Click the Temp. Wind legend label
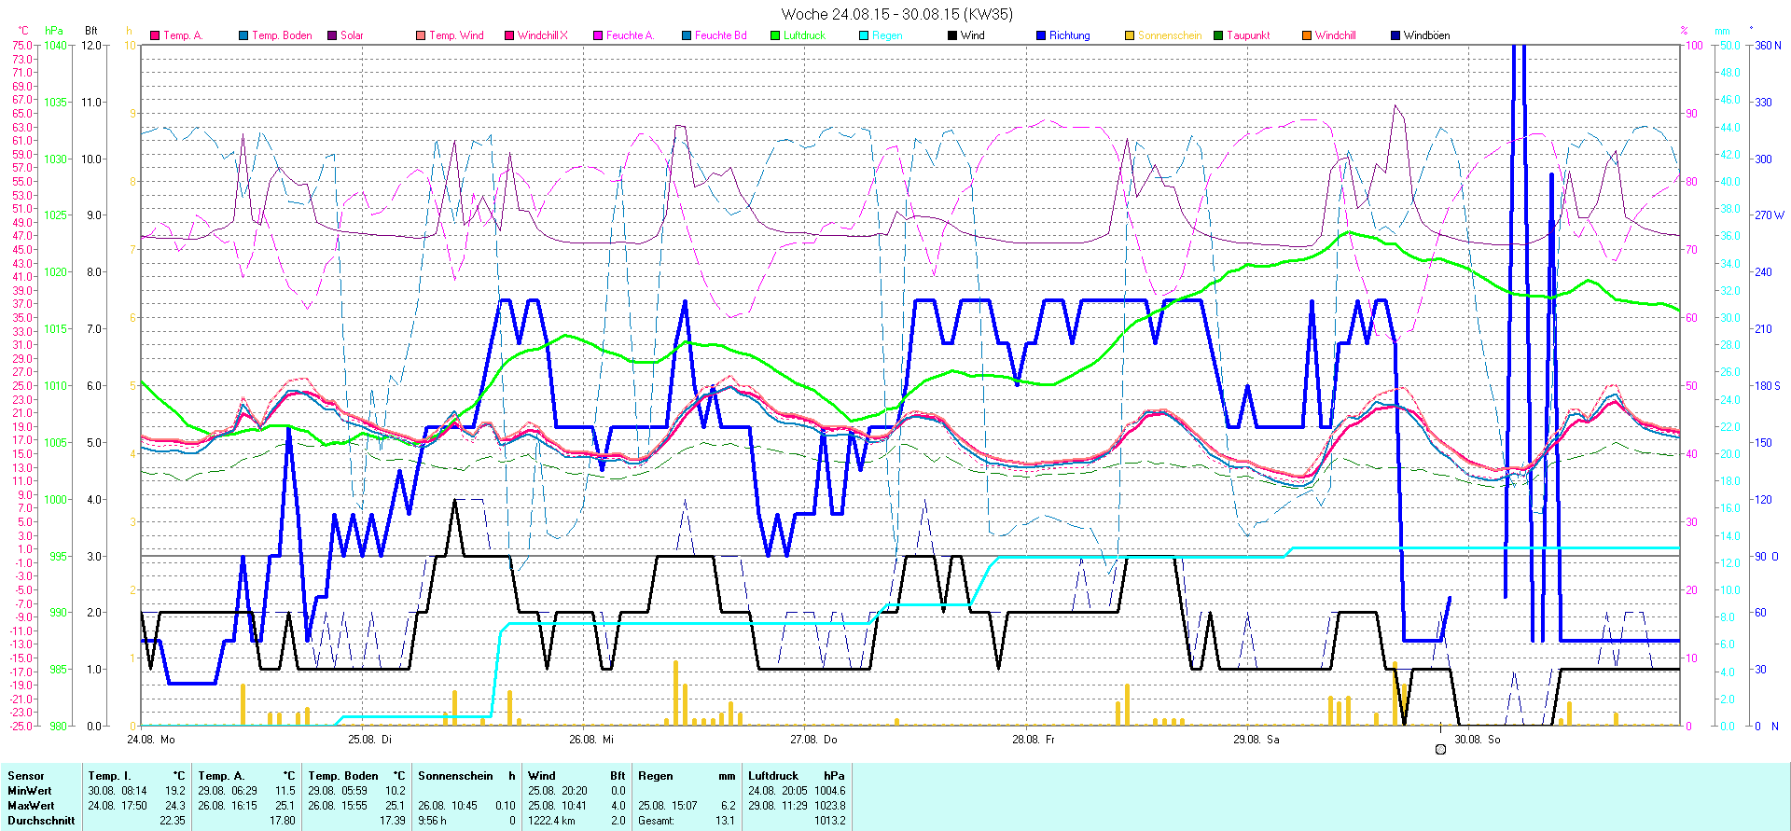The image size is (1791, 831). [x=456, y=35]
